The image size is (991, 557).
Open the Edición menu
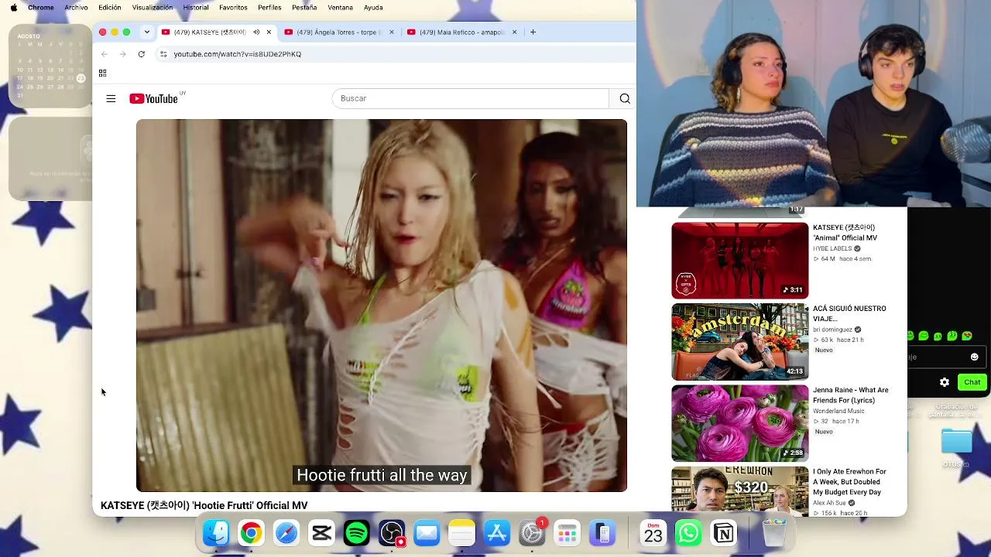(110, 8)
